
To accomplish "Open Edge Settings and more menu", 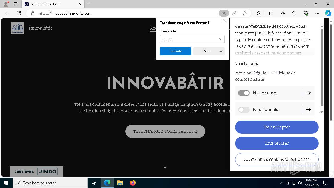I will coord(317,13).
